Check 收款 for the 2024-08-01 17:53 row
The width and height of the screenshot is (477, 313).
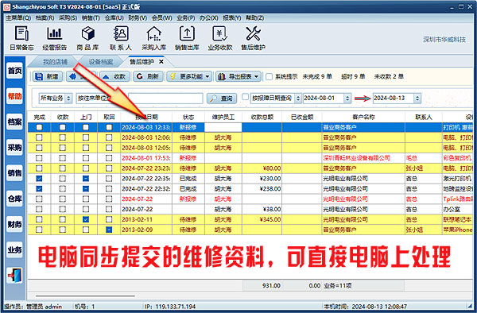coord(62,158)
